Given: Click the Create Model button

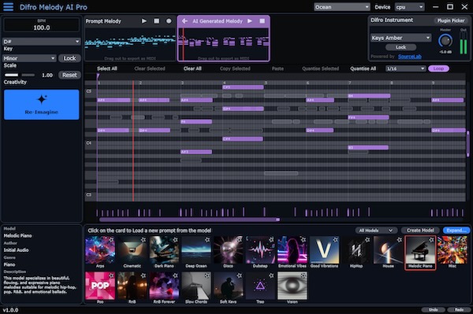Looking at the screenshot, I should tap(420, 231).
